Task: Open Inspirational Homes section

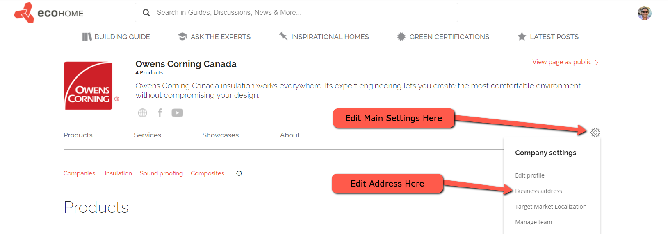Action: [324, 37]
